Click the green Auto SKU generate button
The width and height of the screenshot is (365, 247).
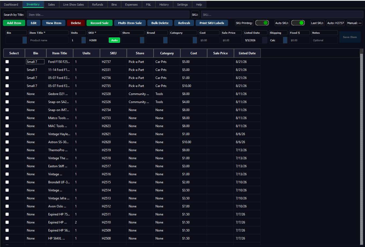114,40
